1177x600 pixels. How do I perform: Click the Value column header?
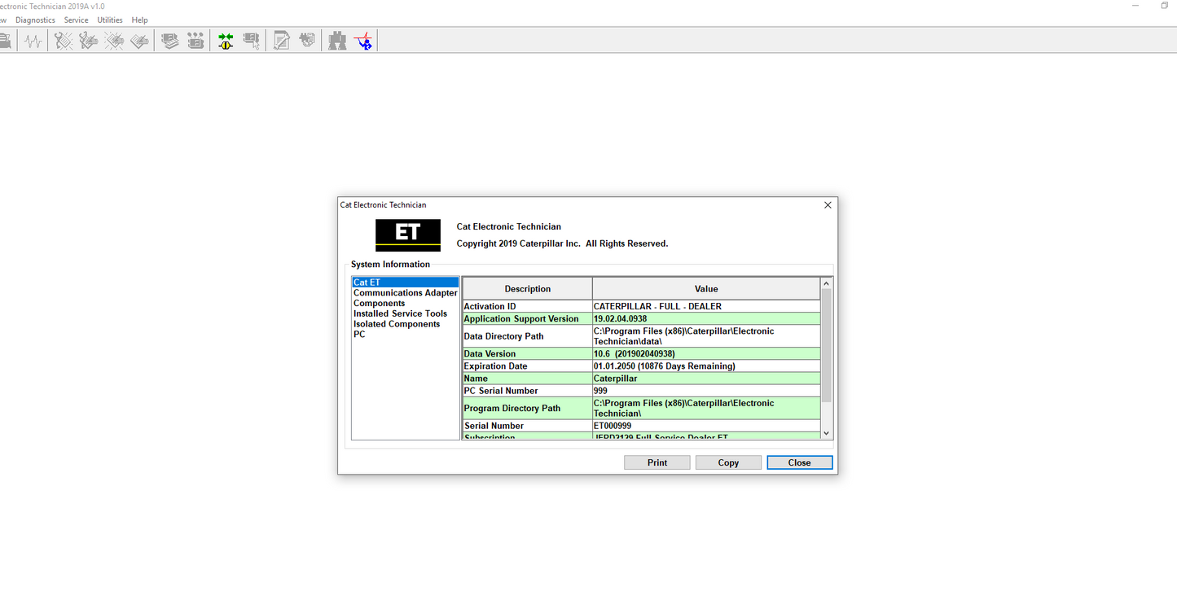(705, 289)
